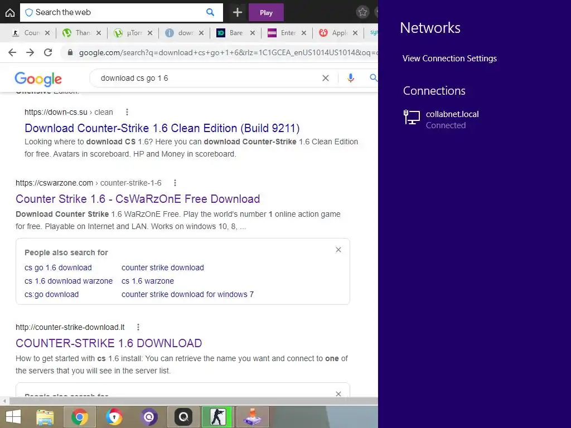Open View Connection Settings
The height and width of the screenshot is (428, 571).
pyautogui.click(x=450, y=58)
